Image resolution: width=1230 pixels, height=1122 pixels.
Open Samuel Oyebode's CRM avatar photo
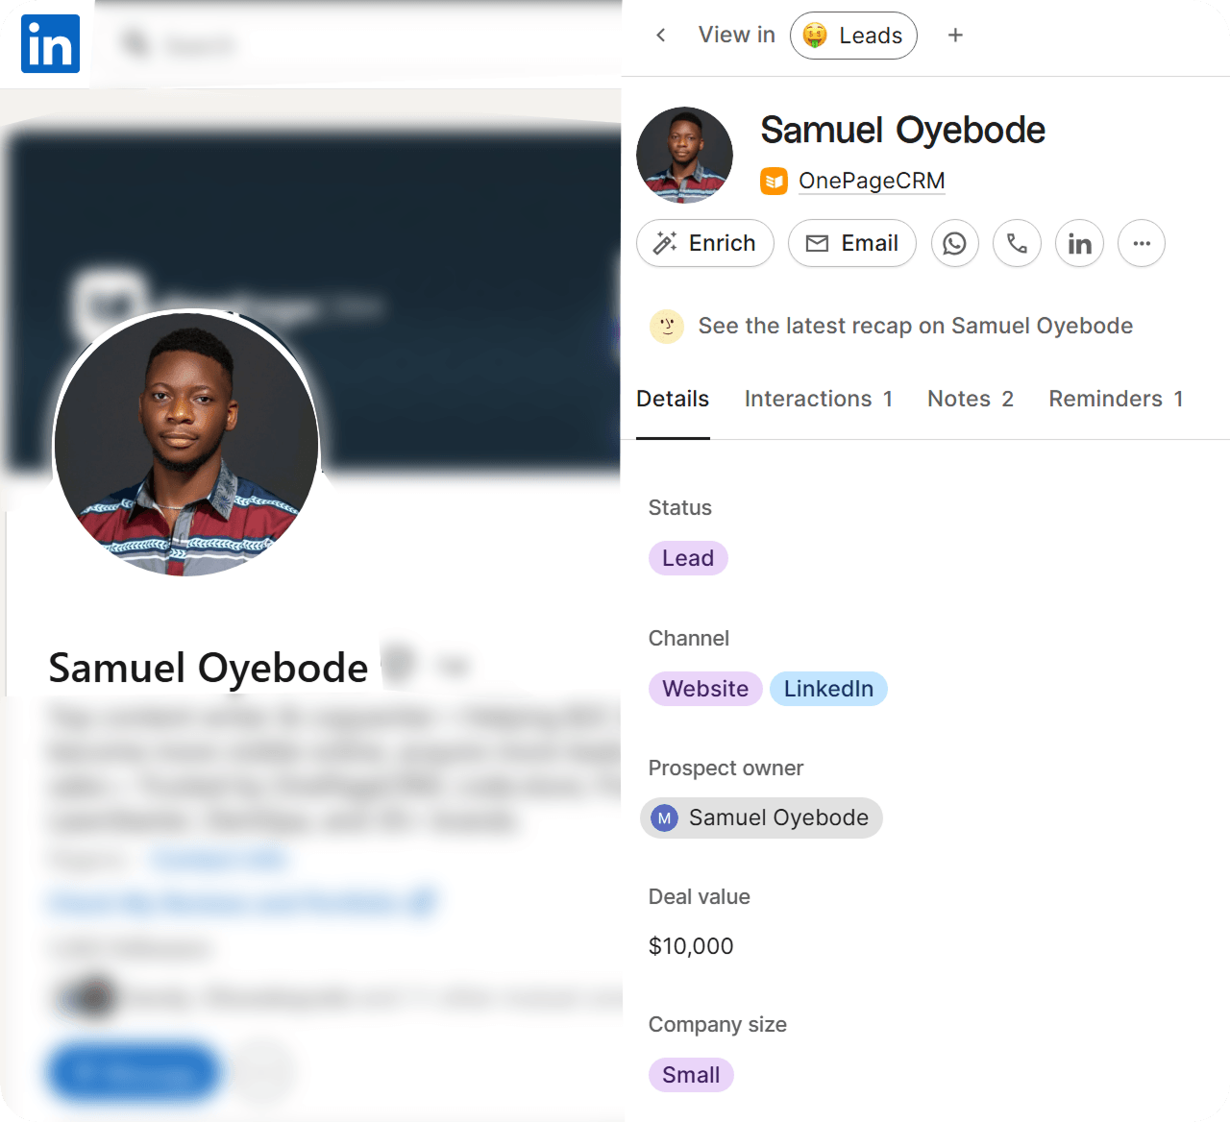(x=685, y=155)
